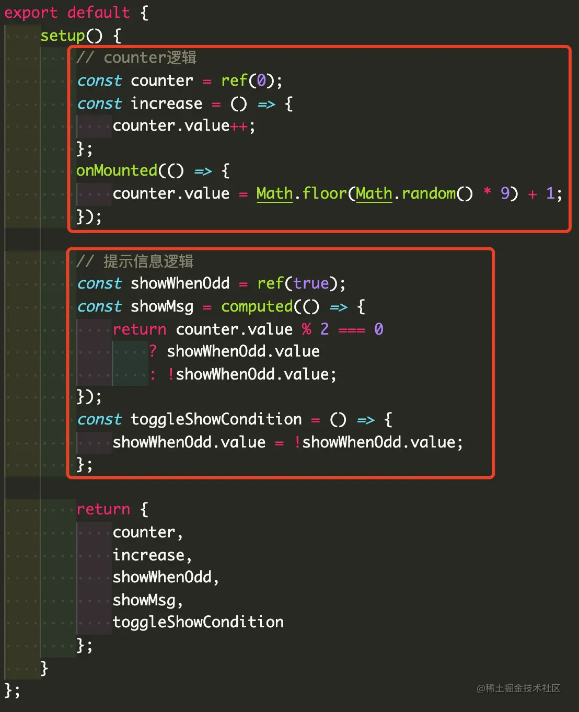Click "toggleShowCondition" in the return object
This screenshot has width=579, height=712.
(198, 622)
